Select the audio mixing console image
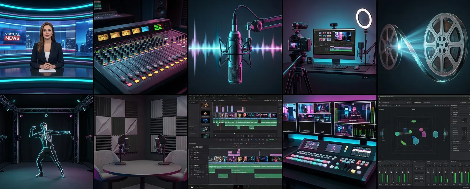470x189 pixels. click(141, 47)
